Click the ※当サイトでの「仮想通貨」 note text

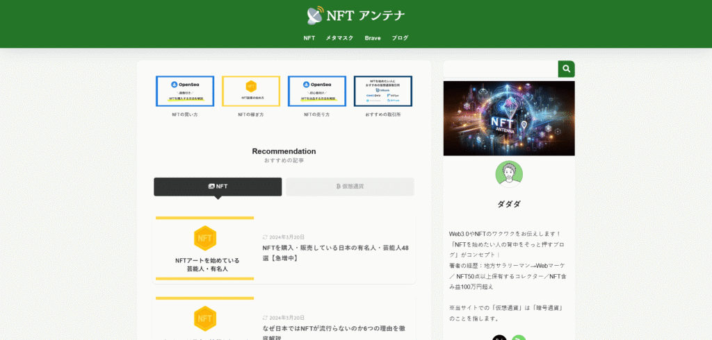506,313
